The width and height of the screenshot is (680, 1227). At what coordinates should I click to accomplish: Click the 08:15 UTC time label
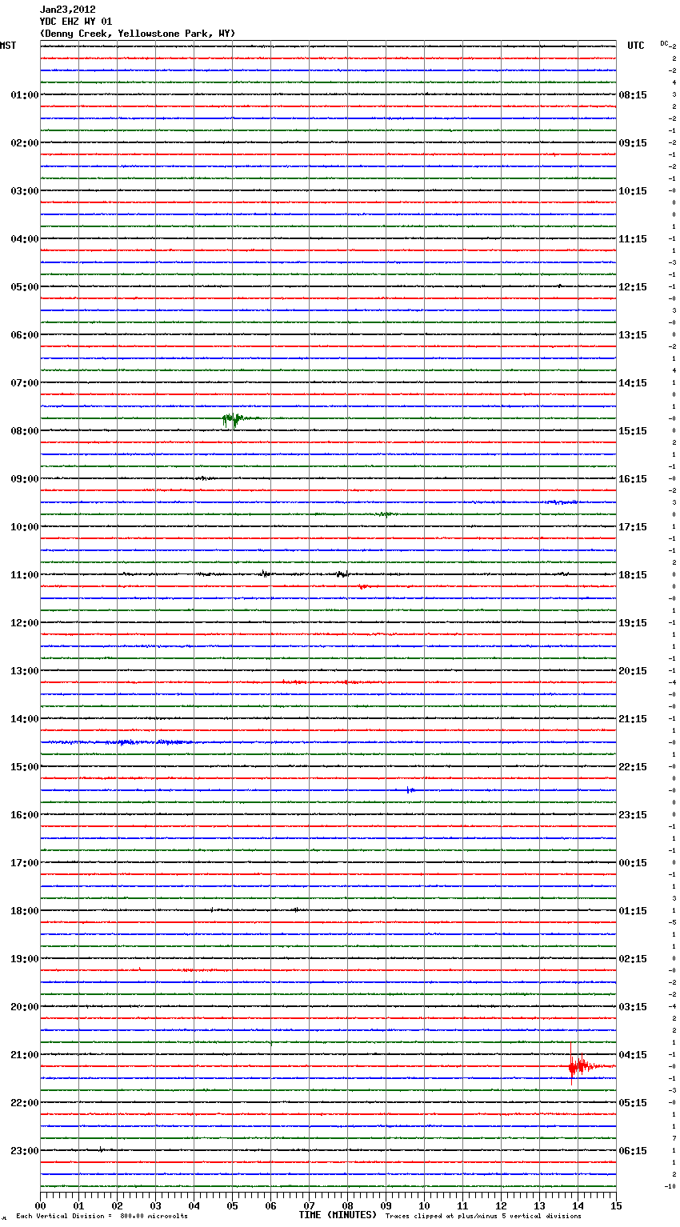(633, 95)
